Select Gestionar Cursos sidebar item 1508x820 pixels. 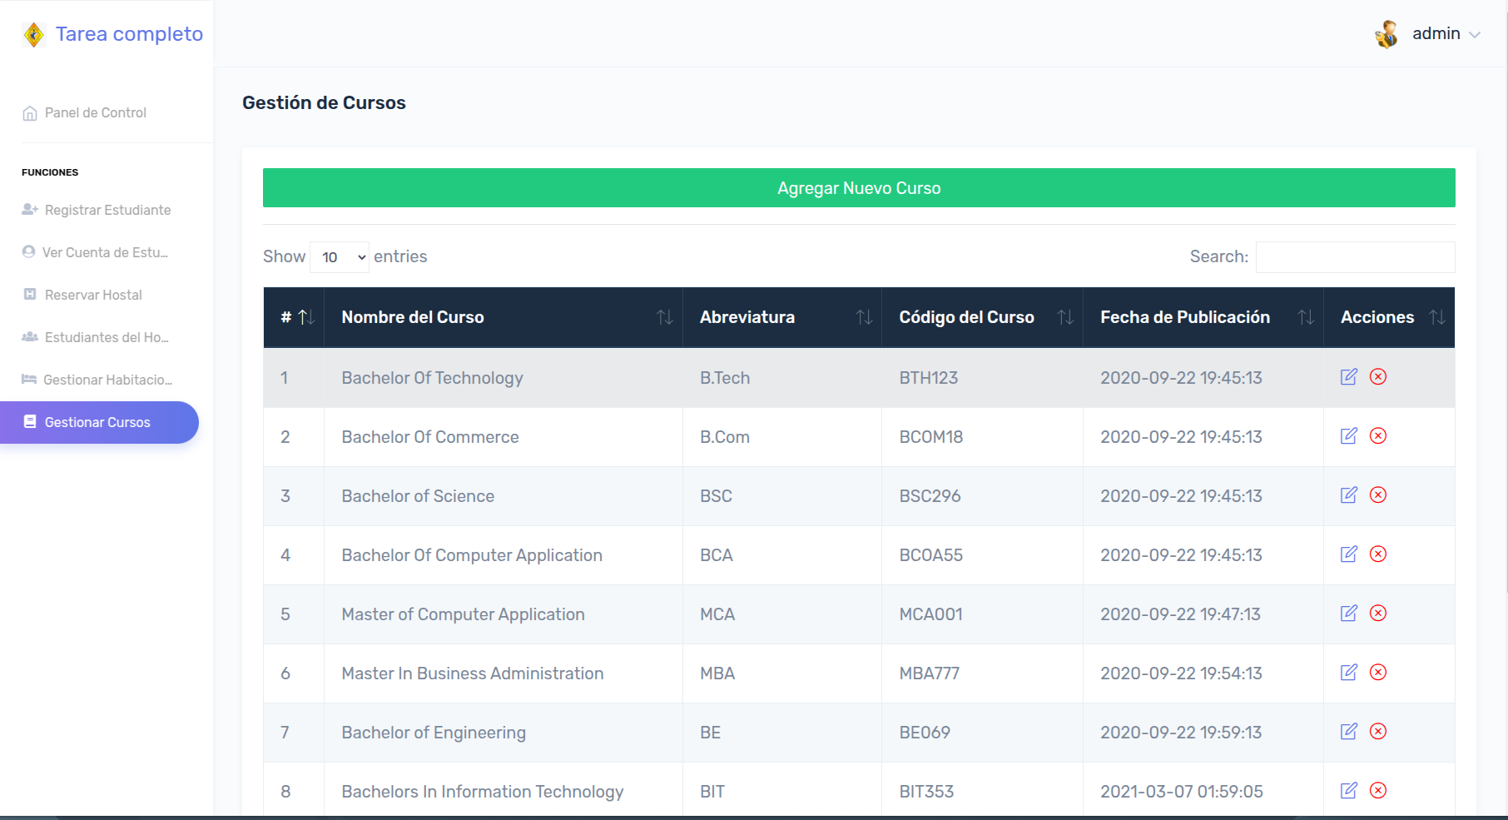pyautogui.click(x=97, y=422)
